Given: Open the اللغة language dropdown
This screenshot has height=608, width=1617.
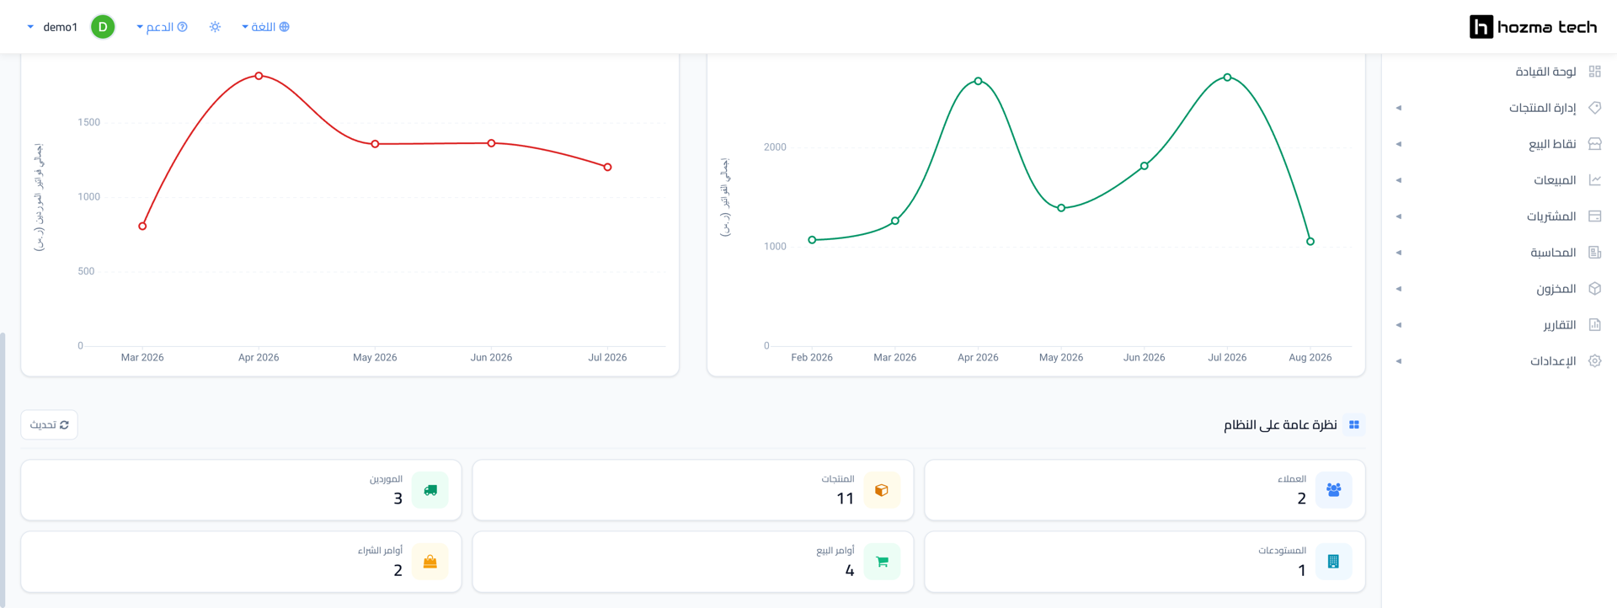Looking at the screenshot, I should tap(265, 27).
